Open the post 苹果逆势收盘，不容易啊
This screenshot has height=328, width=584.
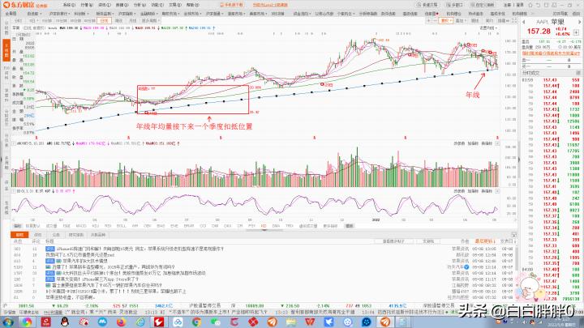tap(69, 297)
